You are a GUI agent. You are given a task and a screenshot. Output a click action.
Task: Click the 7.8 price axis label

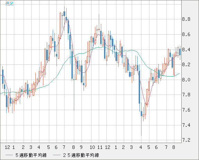186,95
